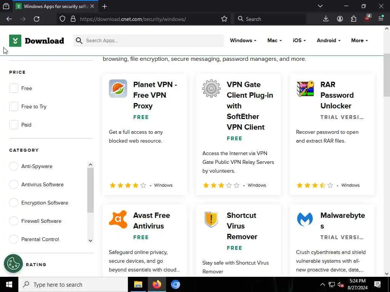
Task: Open the Shortcut Virus Remover link
Action: tap(242, 226)
